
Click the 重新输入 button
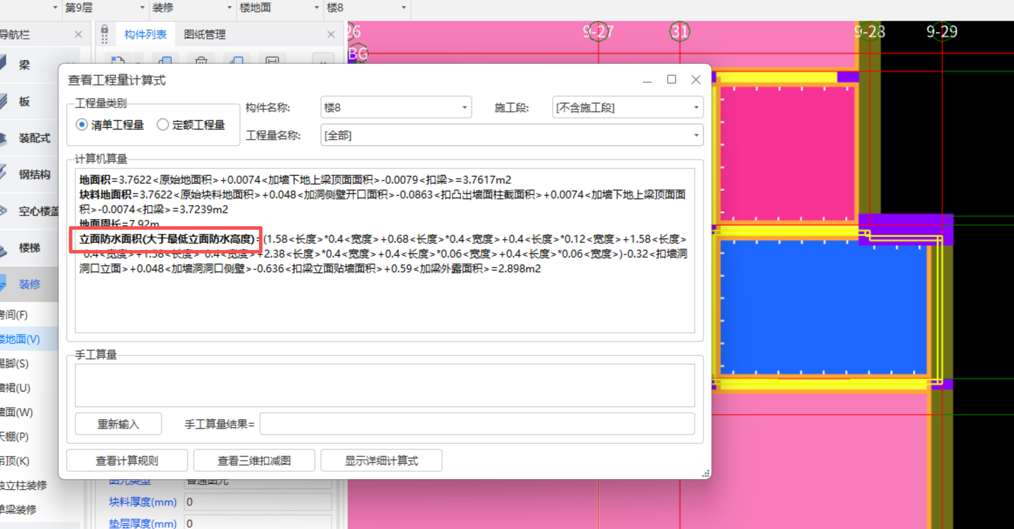[118, 424]
